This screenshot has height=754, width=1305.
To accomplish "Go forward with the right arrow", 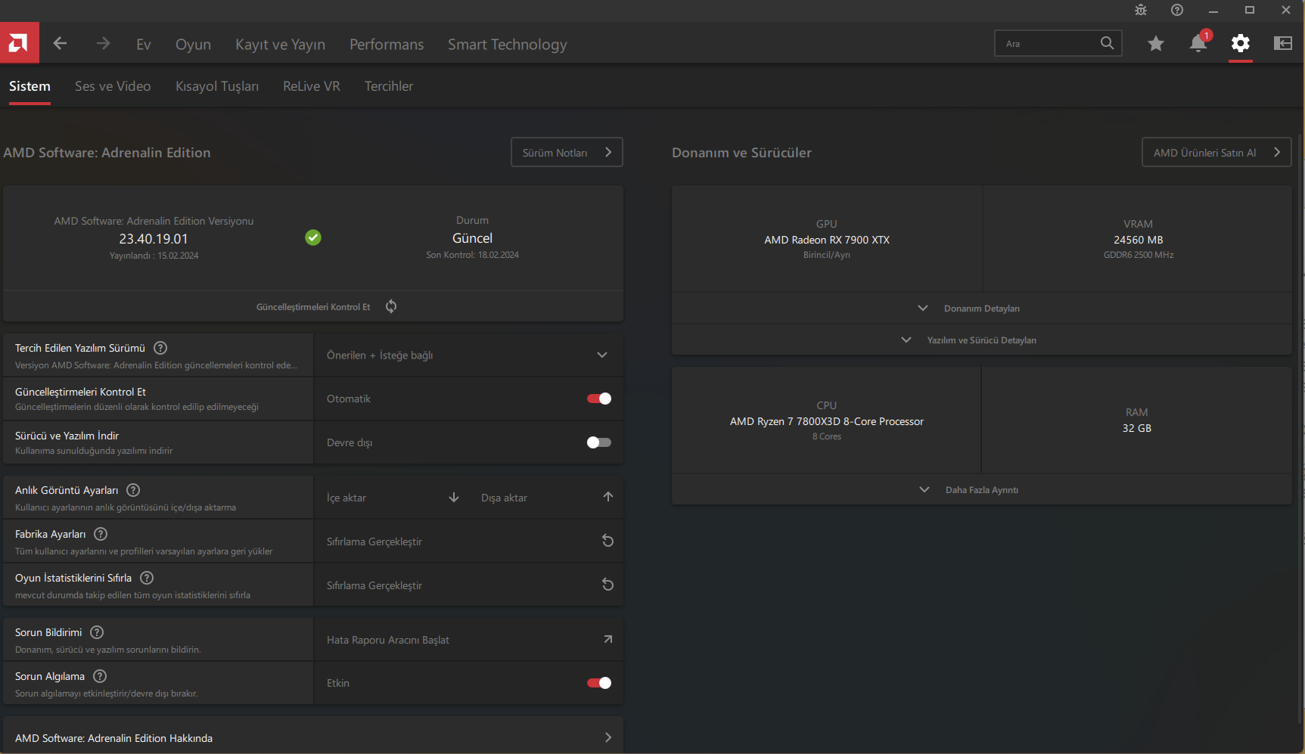I will point(103,44).
